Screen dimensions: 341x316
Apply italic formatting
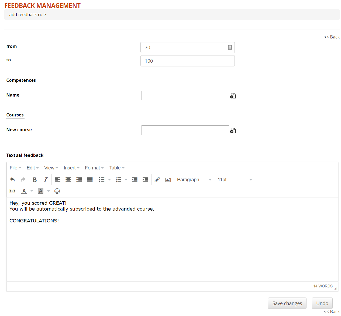[x=46, y=180]
